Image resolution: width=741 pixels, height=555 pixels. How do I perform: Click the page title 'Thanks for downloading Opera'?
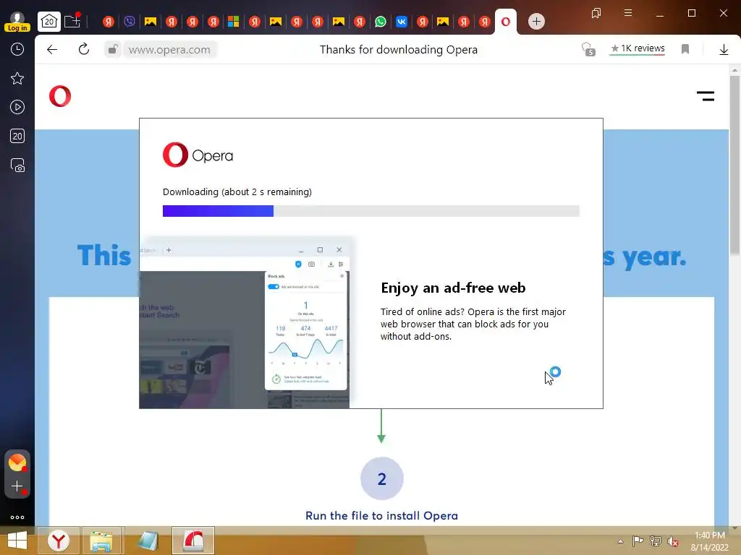pyautogui.click(x=399, y=50)
